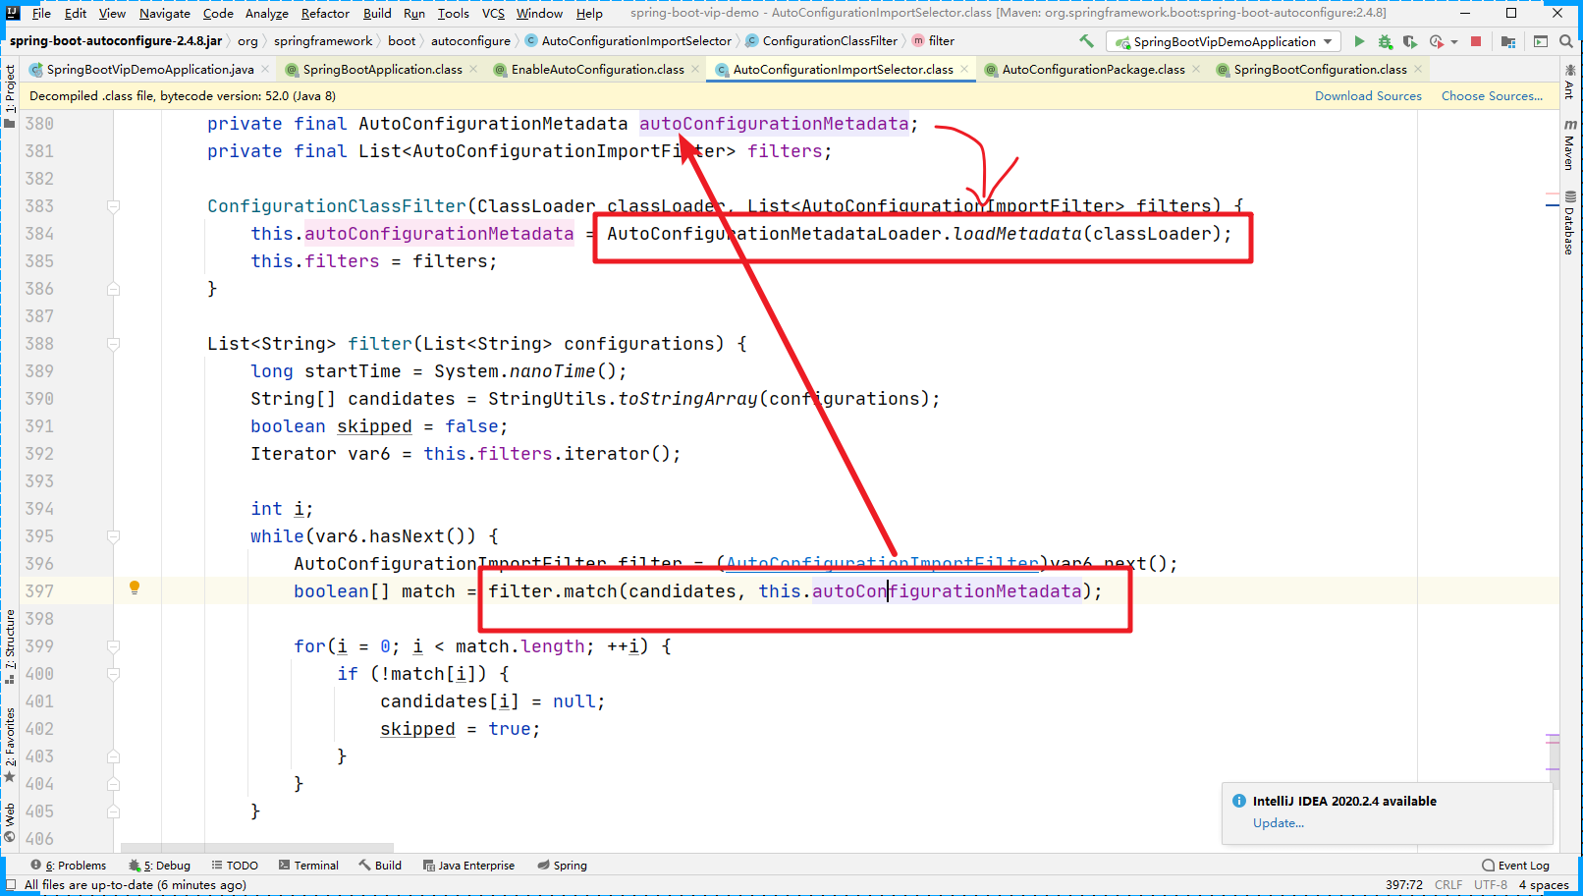Click the CRLF line separator status

(1447, 885)
